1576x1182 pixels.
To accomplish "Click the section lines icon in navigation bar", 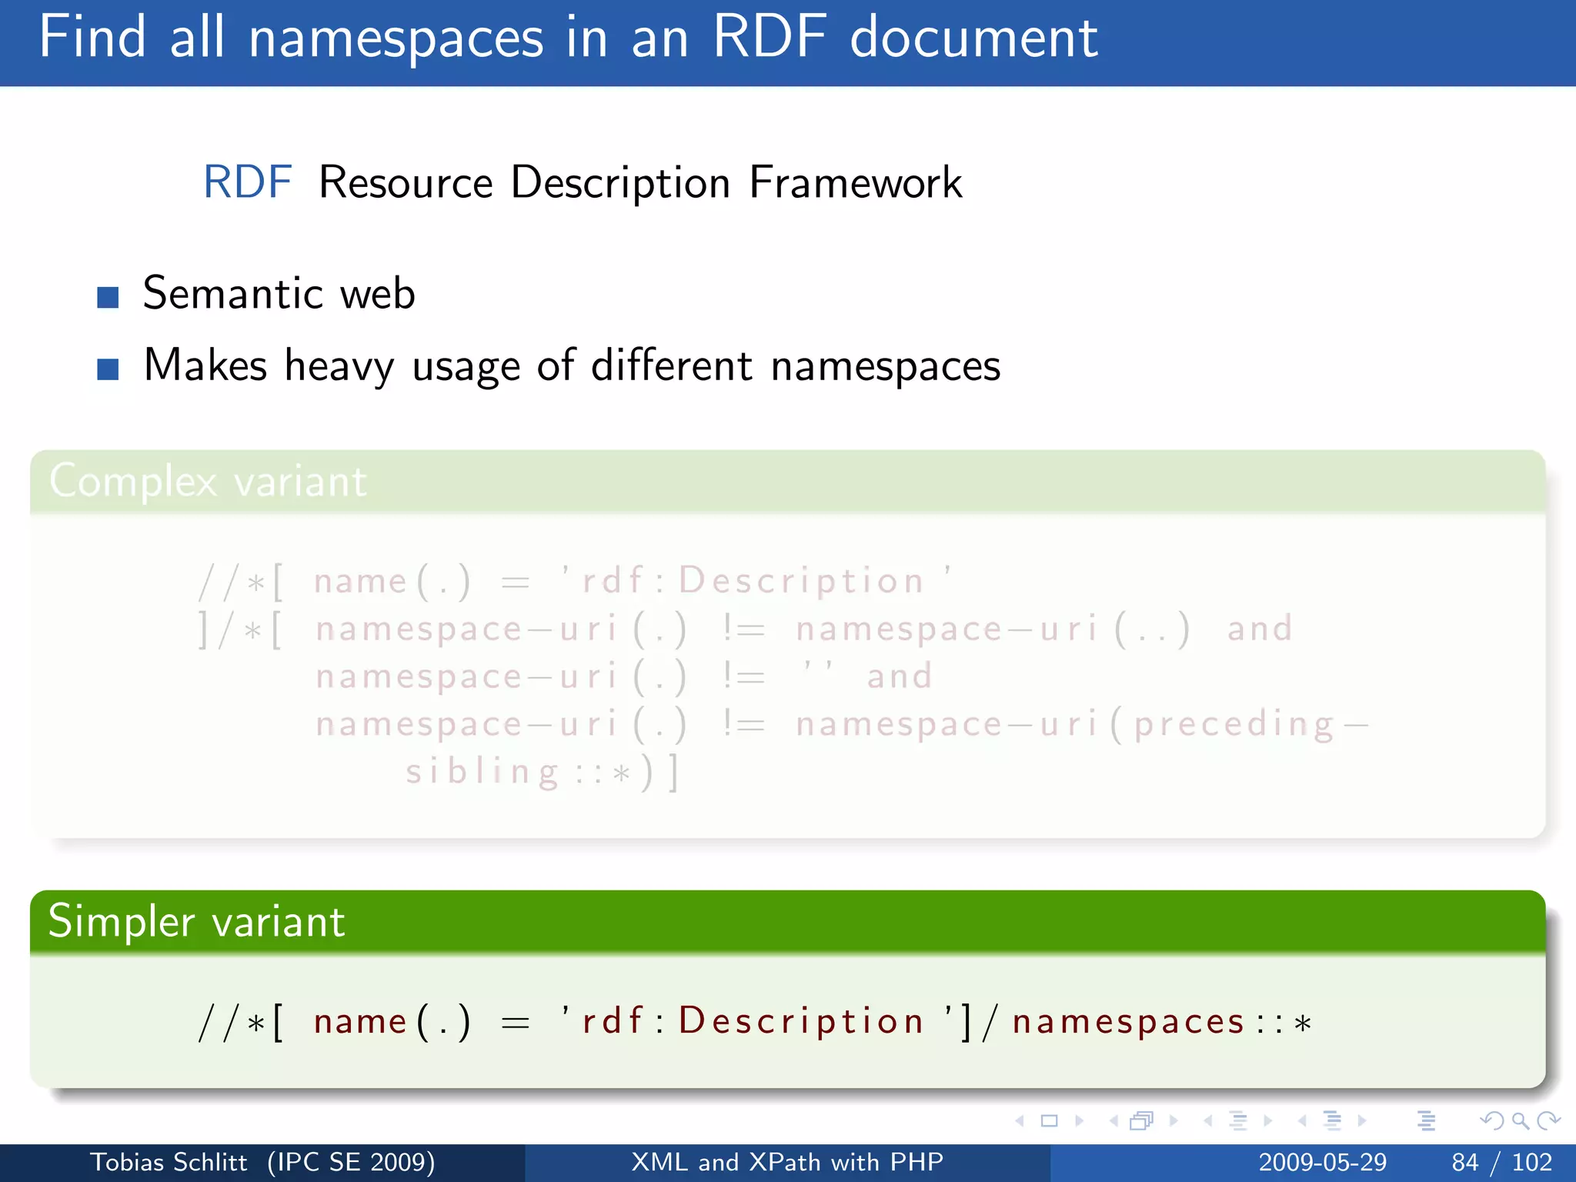I will pos(1332,1121).
